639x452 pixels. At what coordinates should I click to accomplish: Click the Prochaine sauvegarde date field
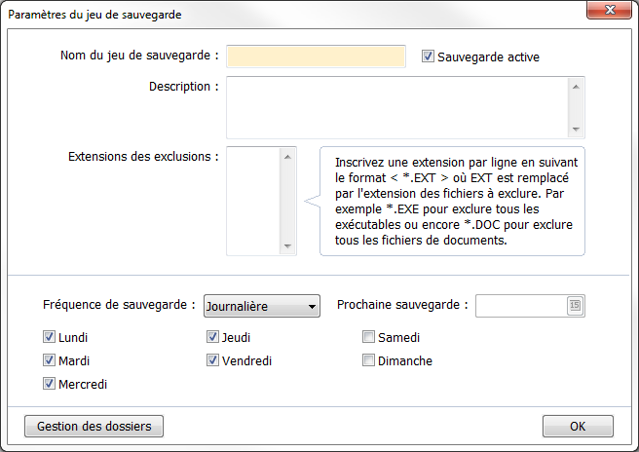pos(520,306)
